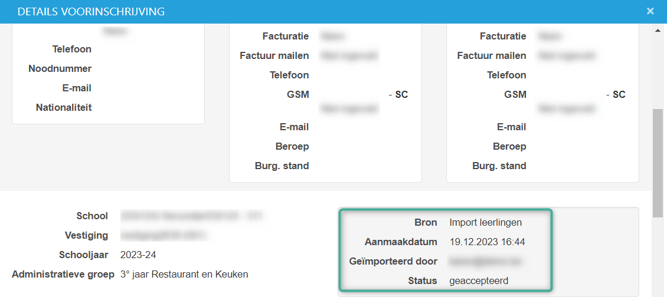Click the Aanmaakdatum label
667x297 pixels.
tap(401, 242)
